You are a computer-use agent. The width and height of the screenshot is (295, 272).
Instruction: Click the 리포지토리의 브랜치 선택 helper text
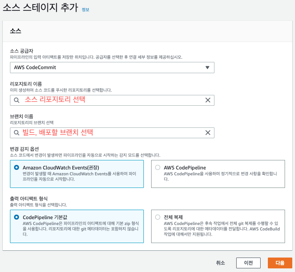pyautogui.click(x=32, y=122)
